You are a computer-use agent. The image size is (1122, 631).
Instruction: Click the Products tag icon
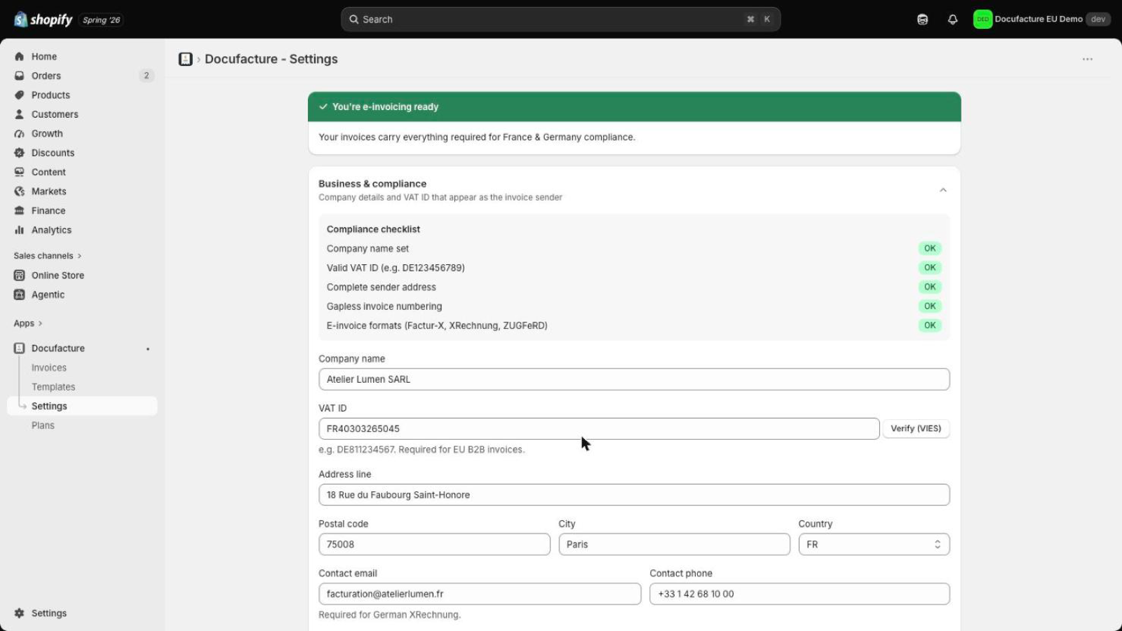[20, 95]
